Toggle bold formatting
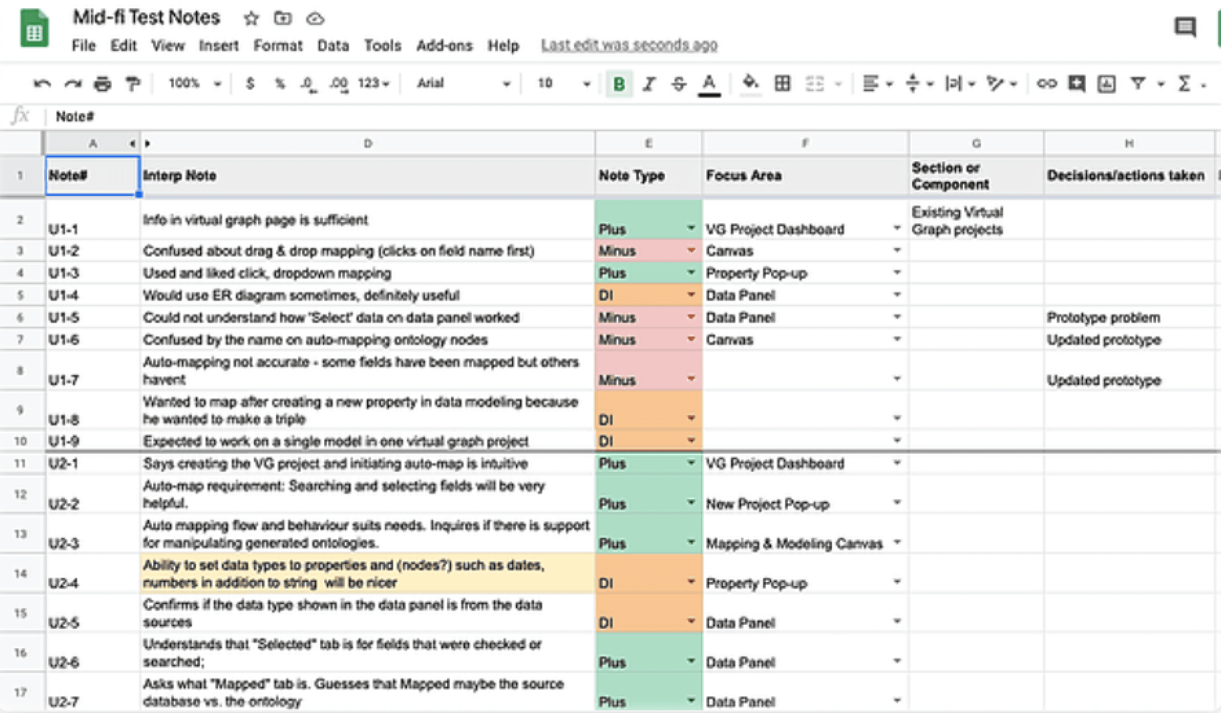Screen dimensions: 1221x713 click(619, 84)
